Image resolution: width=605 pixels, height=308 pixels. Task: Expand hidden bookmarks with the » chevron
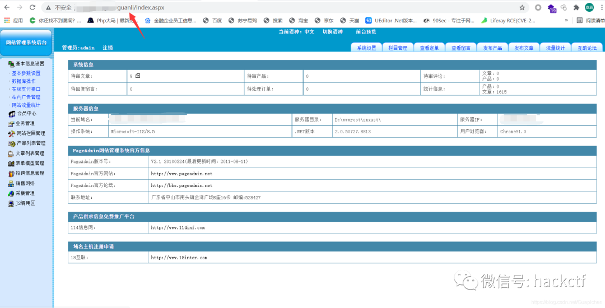tap(566, 20)
